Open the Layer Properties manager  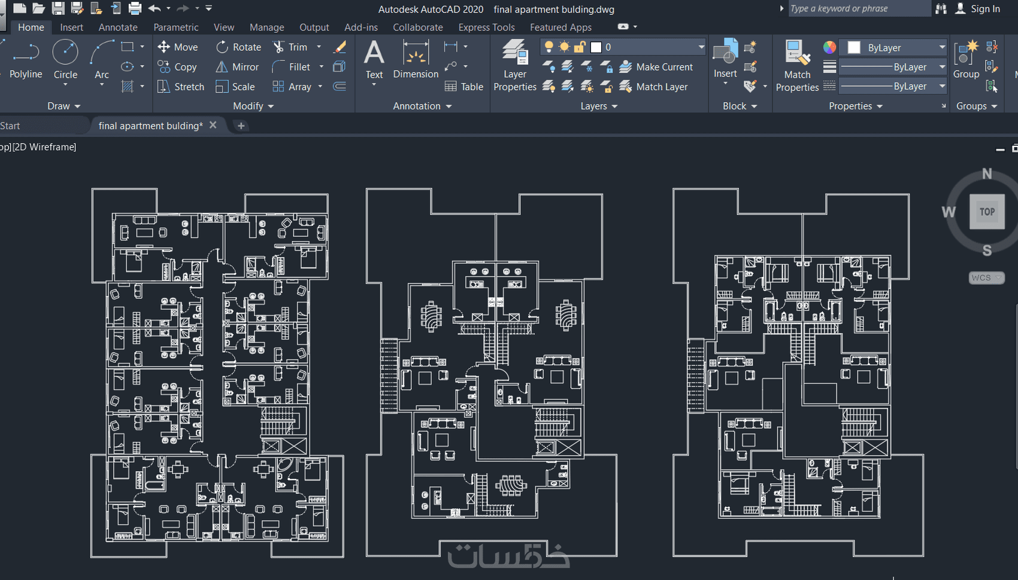515,66
